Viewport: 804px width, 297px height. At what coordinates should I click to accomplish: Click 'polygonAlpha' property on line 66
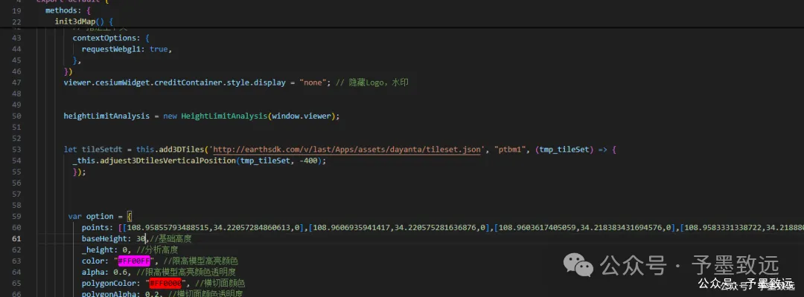109,294
